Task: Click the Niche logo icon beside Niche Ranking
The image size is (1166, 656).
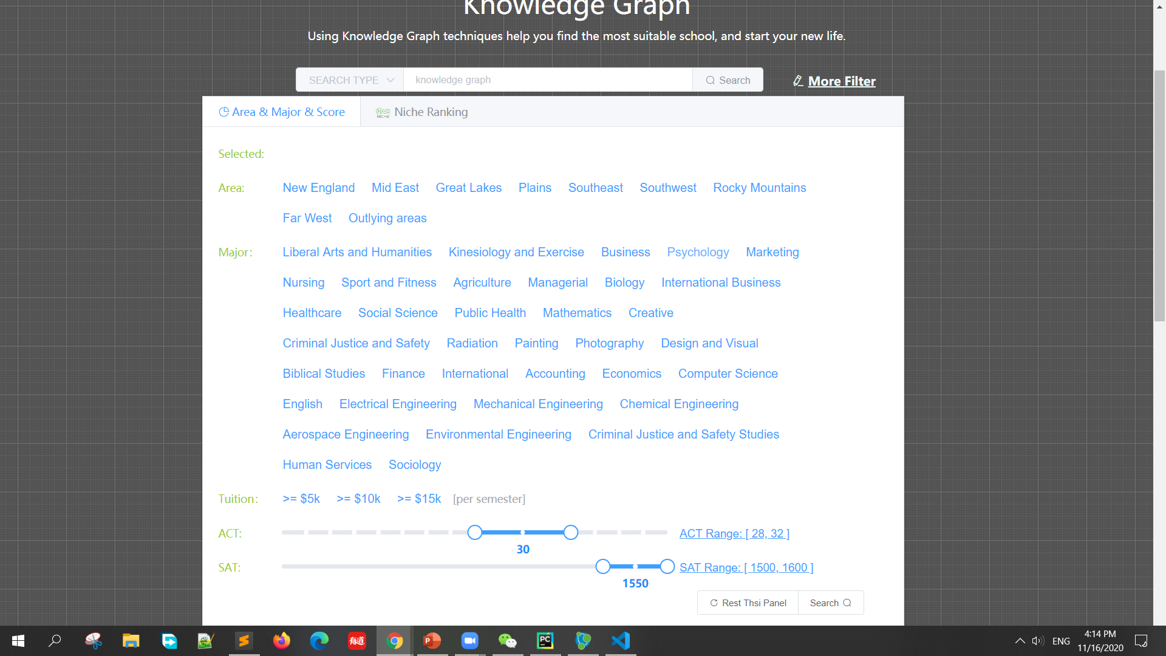Action: tap(383, 112)
